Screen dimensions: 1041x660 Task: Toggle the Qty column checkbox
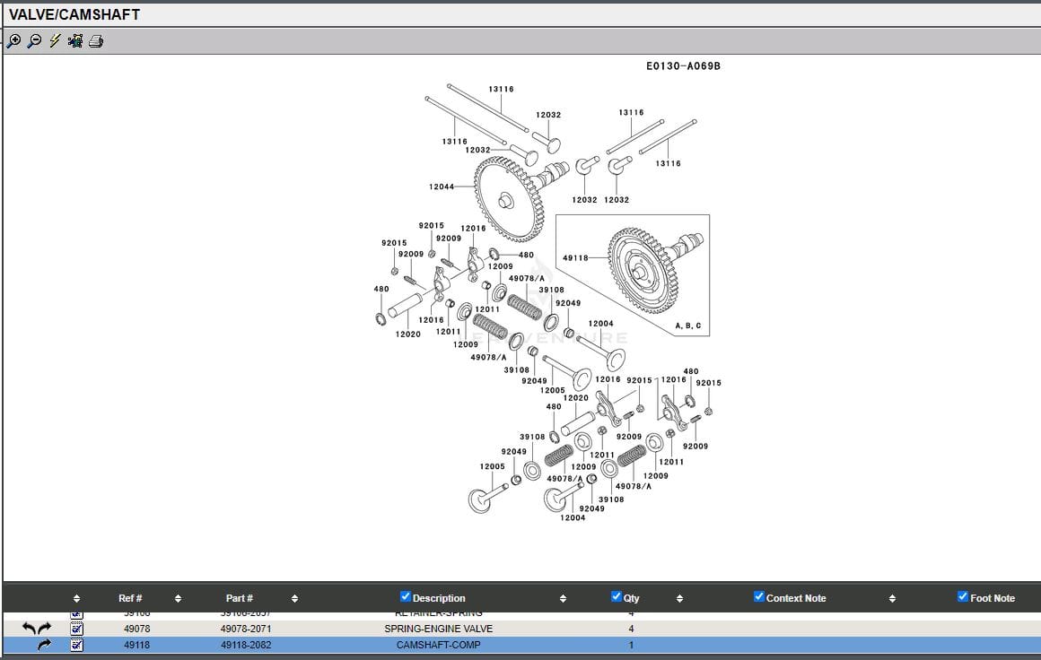616,597
